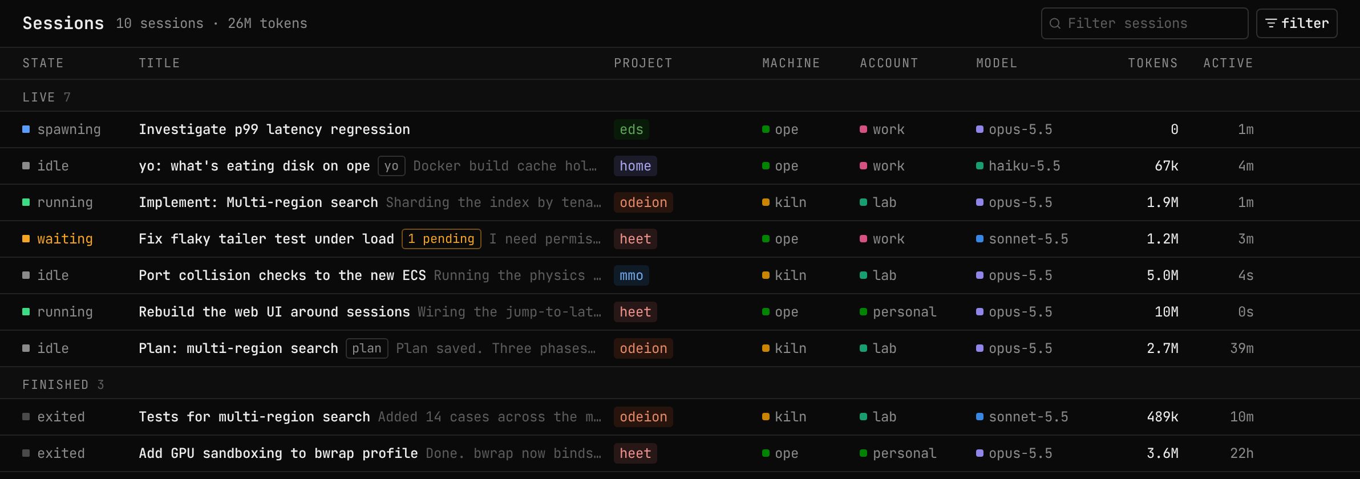
Task: Click sonnet-5.5 model on Fix flaky row
Action: pos(1022,239)
